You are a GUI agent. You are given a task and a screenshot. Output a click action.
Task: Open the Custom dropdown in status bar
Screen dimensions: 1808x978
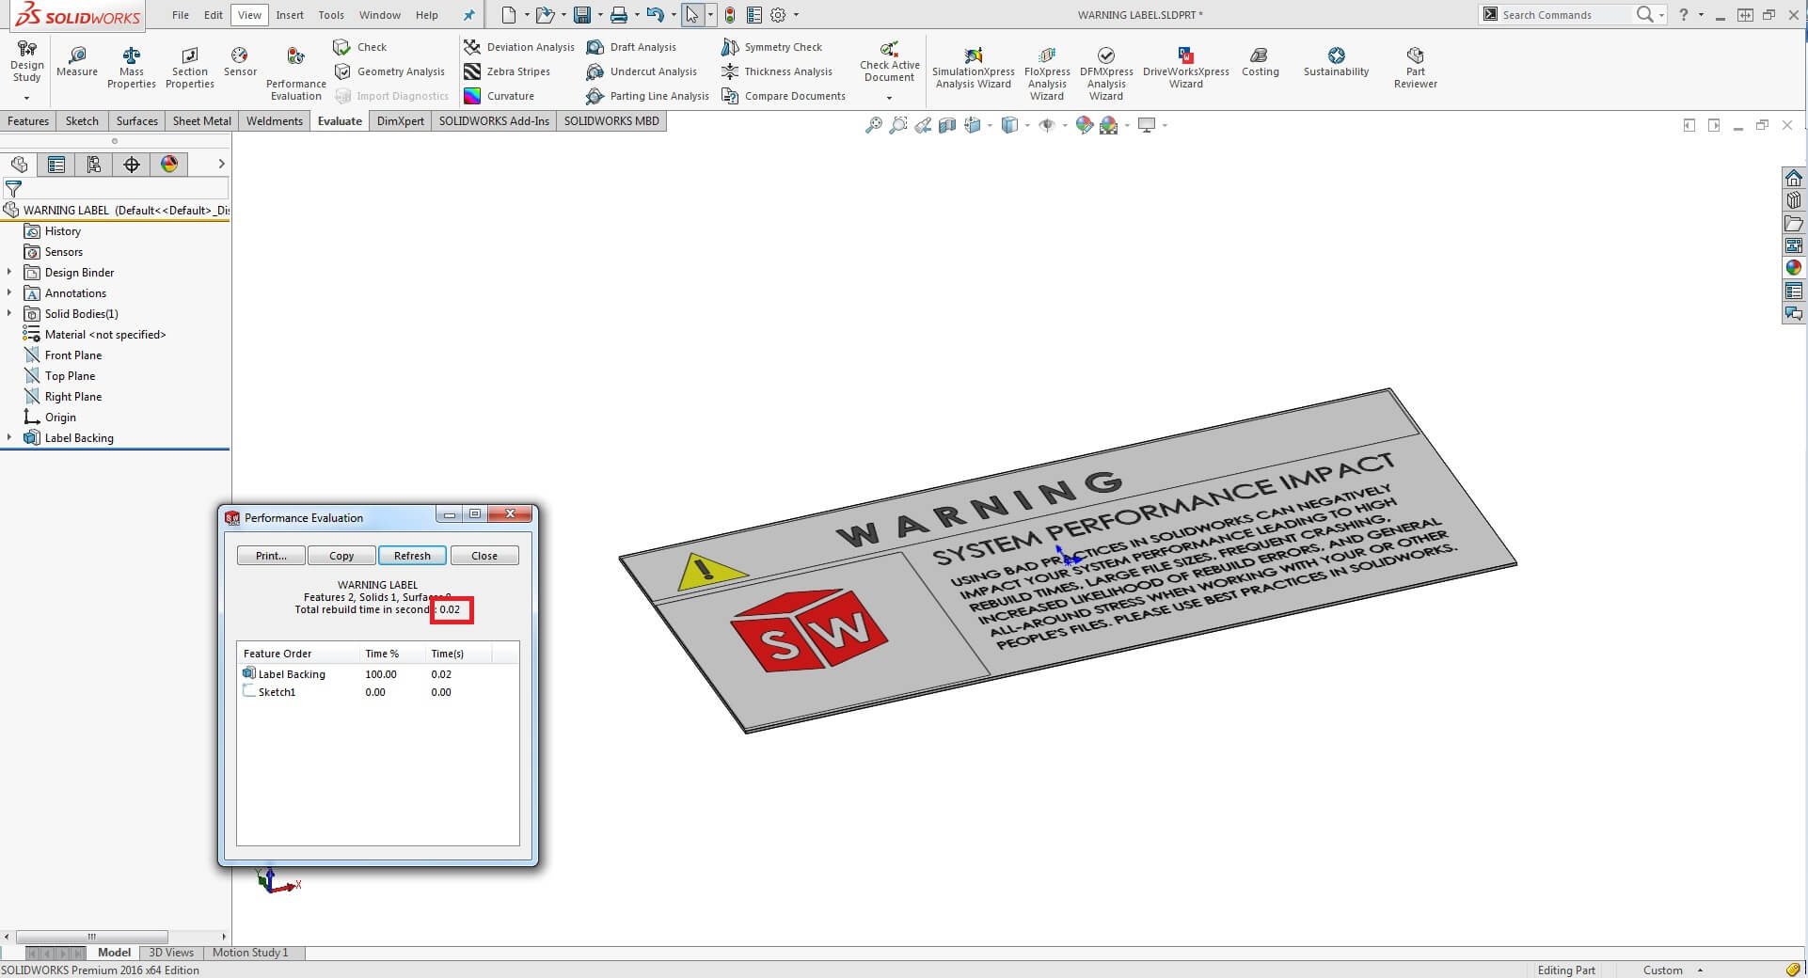point(1699,970)
